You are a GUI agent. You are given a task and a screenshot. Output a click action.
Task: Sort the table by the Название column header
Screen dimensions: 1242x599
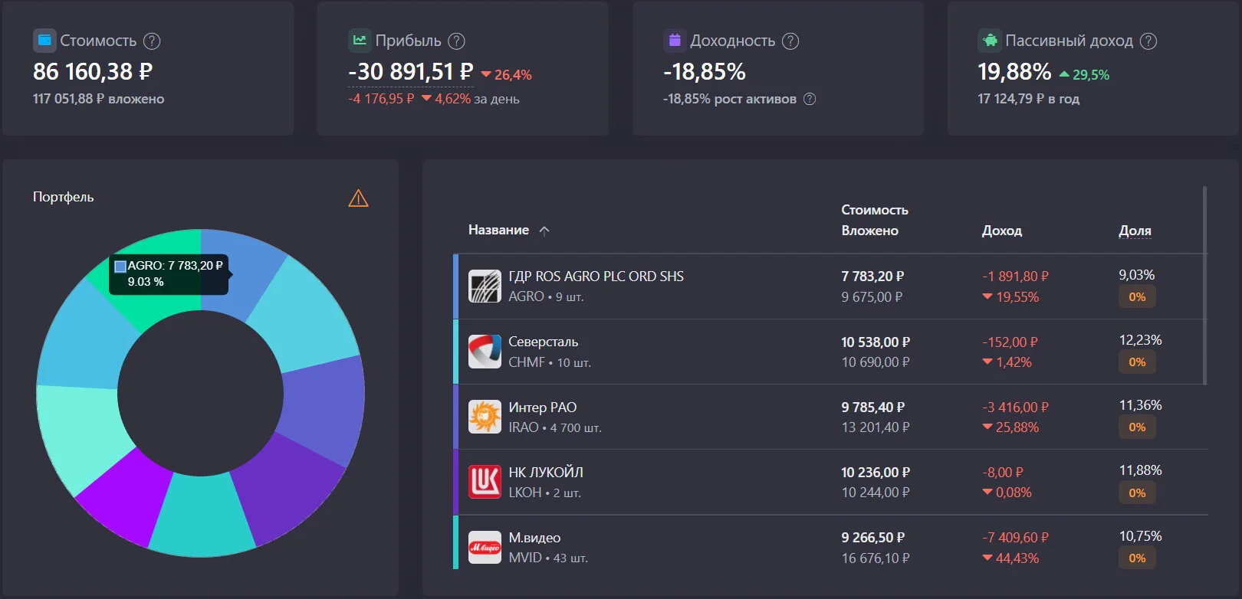coord(498,230)
